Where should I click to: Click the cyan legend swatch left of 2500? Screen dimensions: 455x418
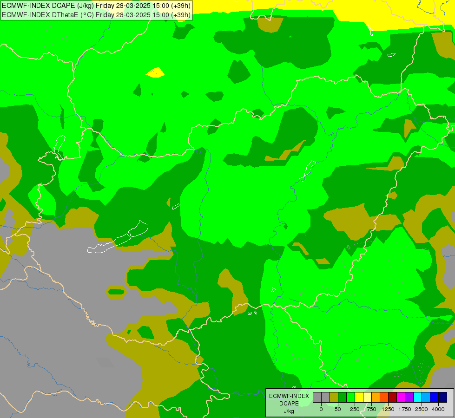click(x=417, y=397)
